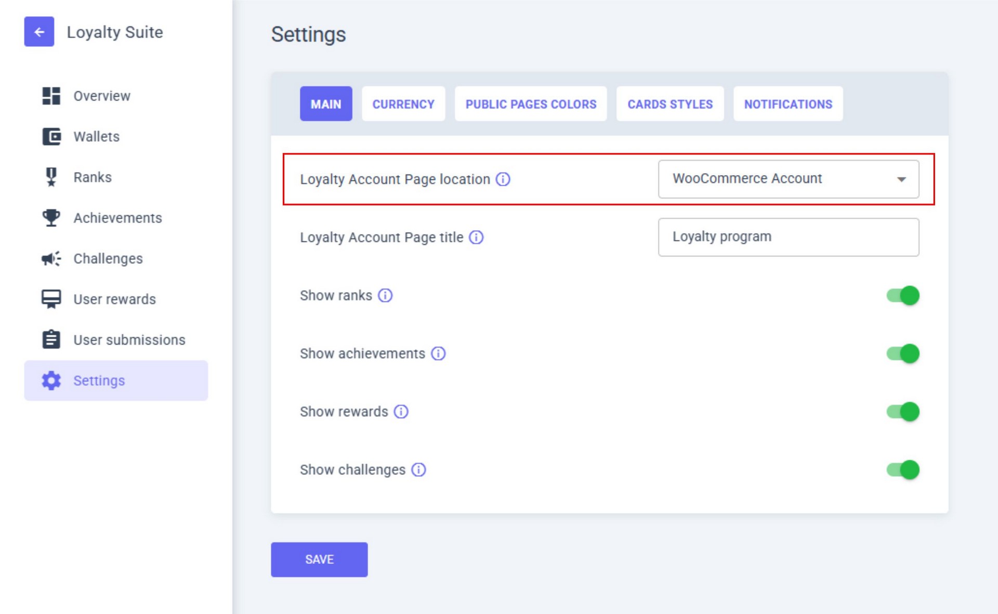The height and width of the screenshot is (614, 998).
Task: Click the Loyalty Account Page title field
Action: click(x=788, y=237)
